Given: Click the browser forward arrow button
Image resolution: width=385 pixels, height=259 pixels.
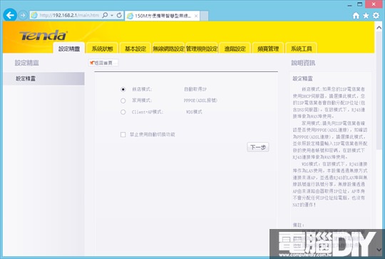Looking at the screenshot, I should pos(23,16).
